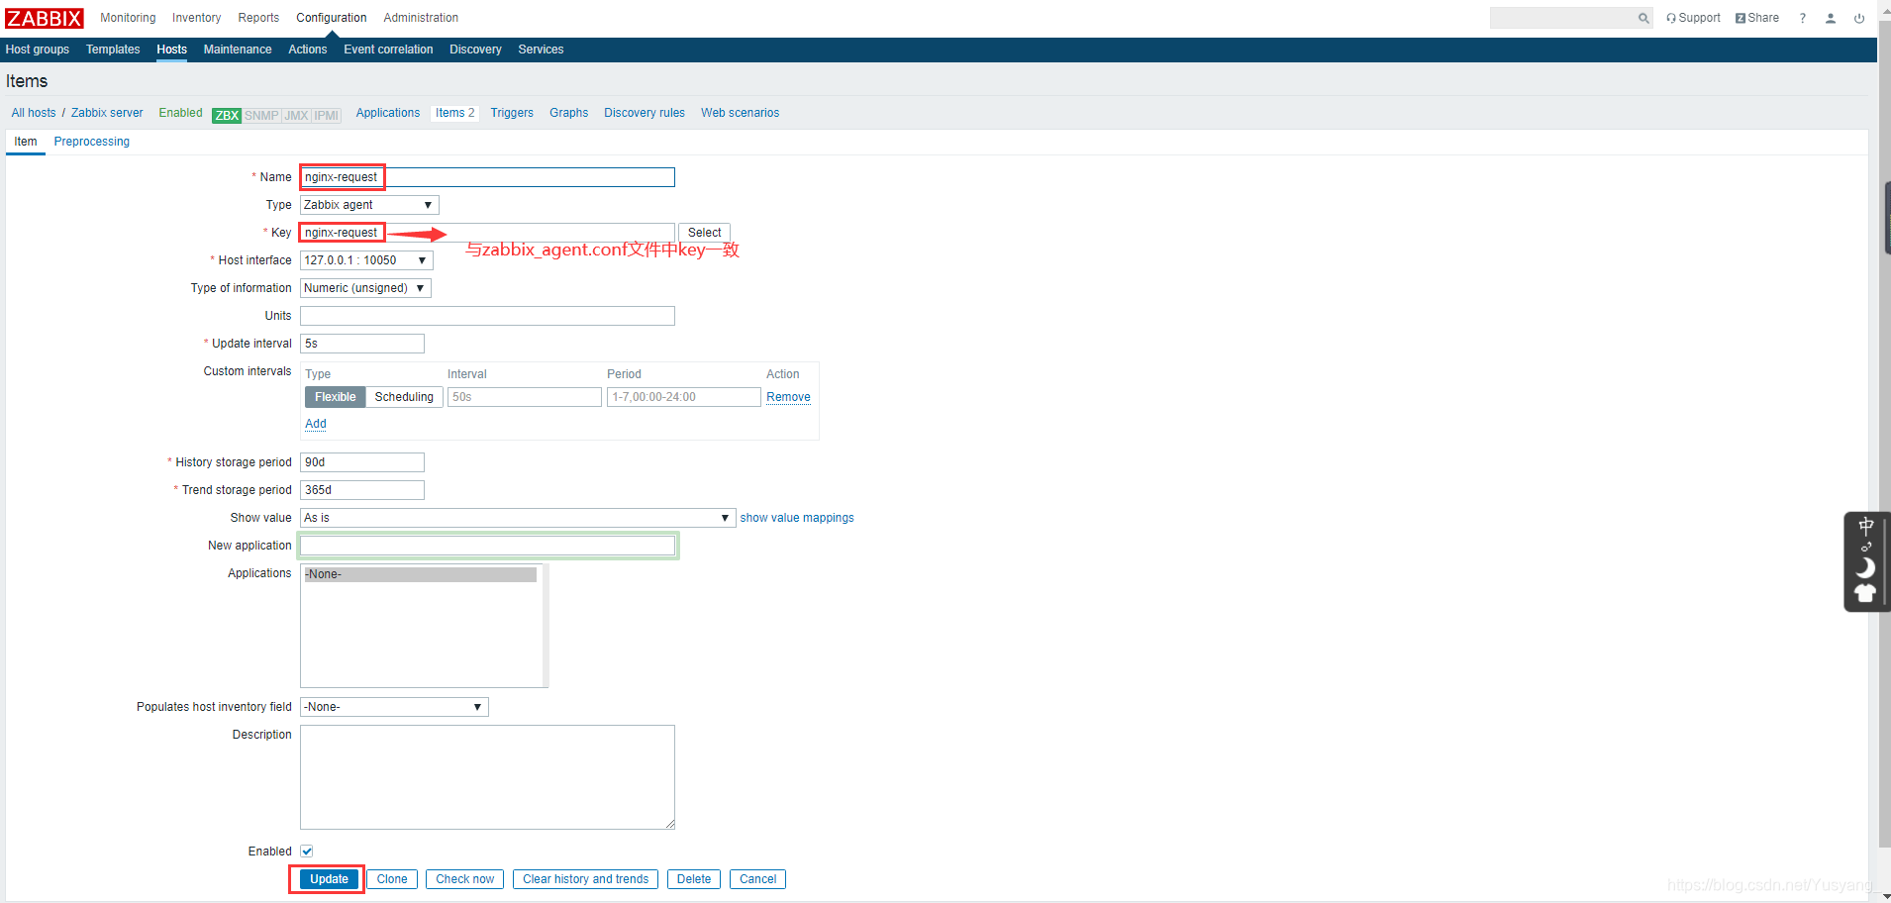
Task: Click the sign out power icon
Action: pos(1859,18)
